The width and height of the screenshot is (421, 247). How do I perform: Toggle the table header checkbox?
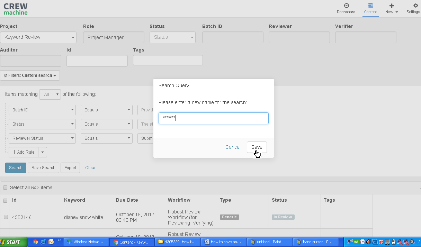pos(5,200)
